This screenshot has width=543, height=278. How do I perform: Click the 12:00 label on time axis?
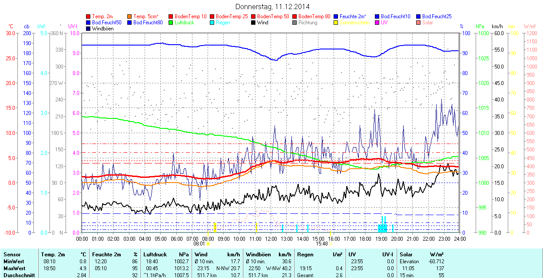click(x=271, y=239)
